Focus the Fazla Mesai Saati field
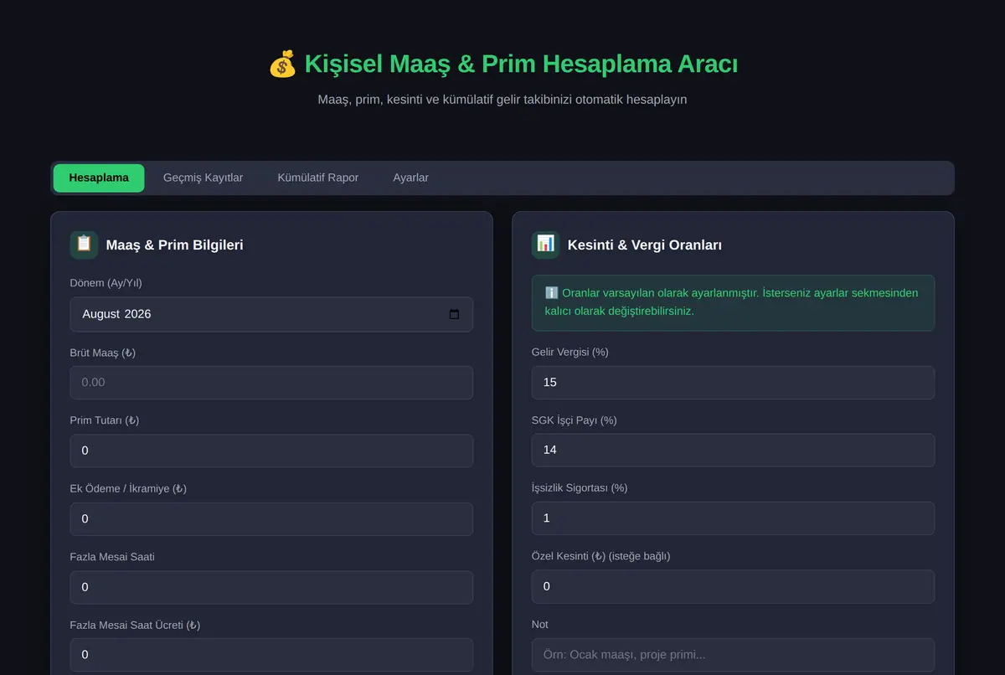1005x675 pixels. (271, 587)
